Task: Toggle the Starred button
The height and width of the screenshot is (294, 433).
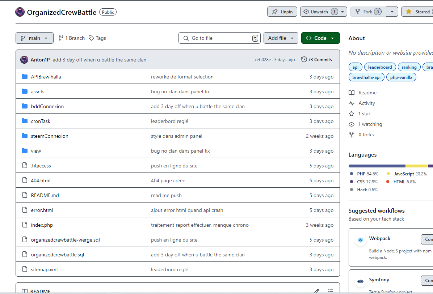Action: [x=417, y=12]
